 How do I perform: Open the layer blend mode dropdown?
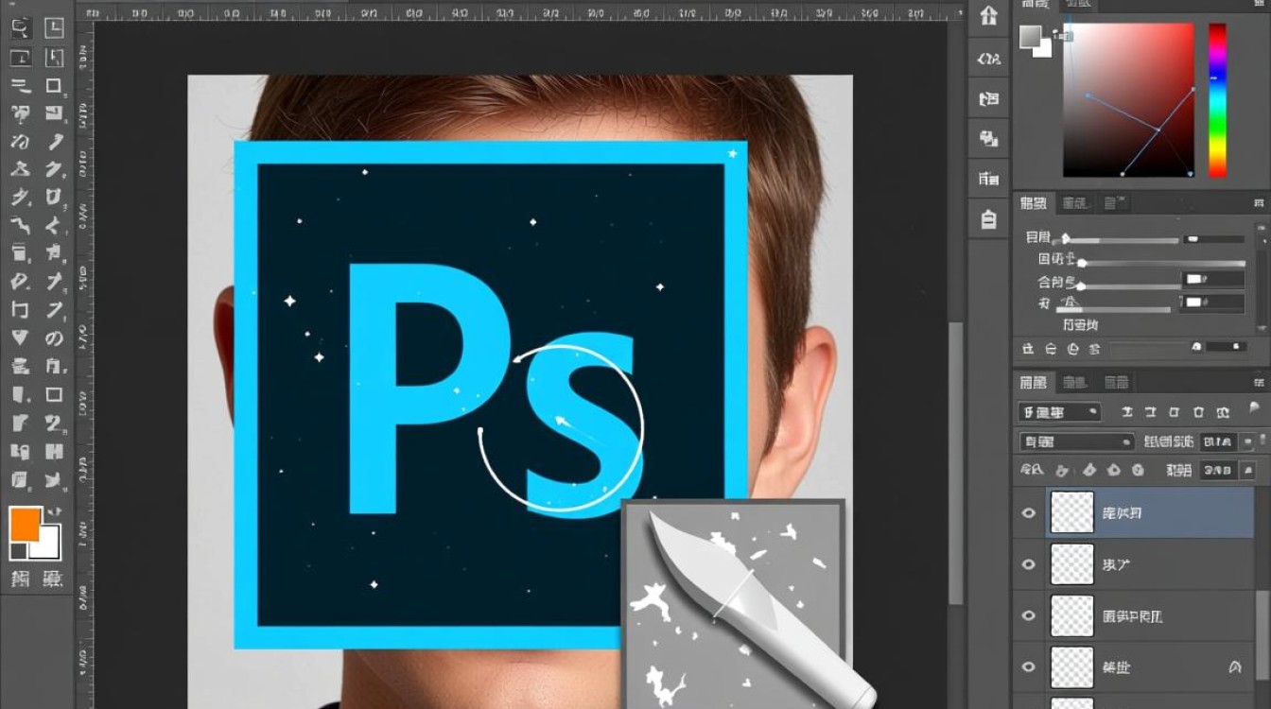[x=1076, y=441]
